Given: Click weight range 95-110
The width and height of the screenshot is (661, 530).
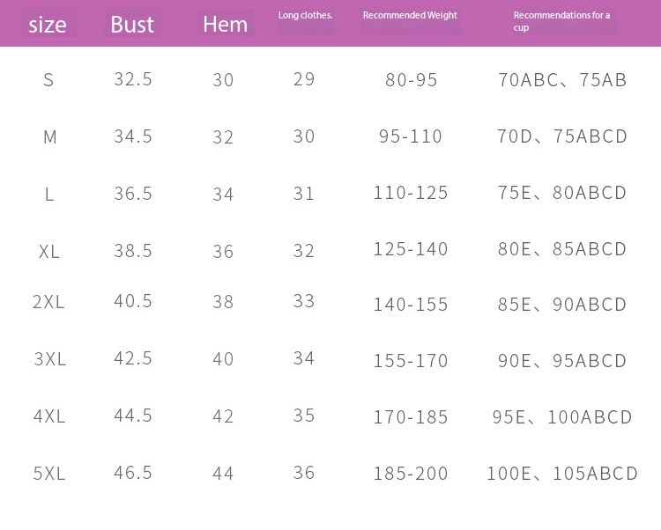Looking at the screenshot, I should coord(411,136).
